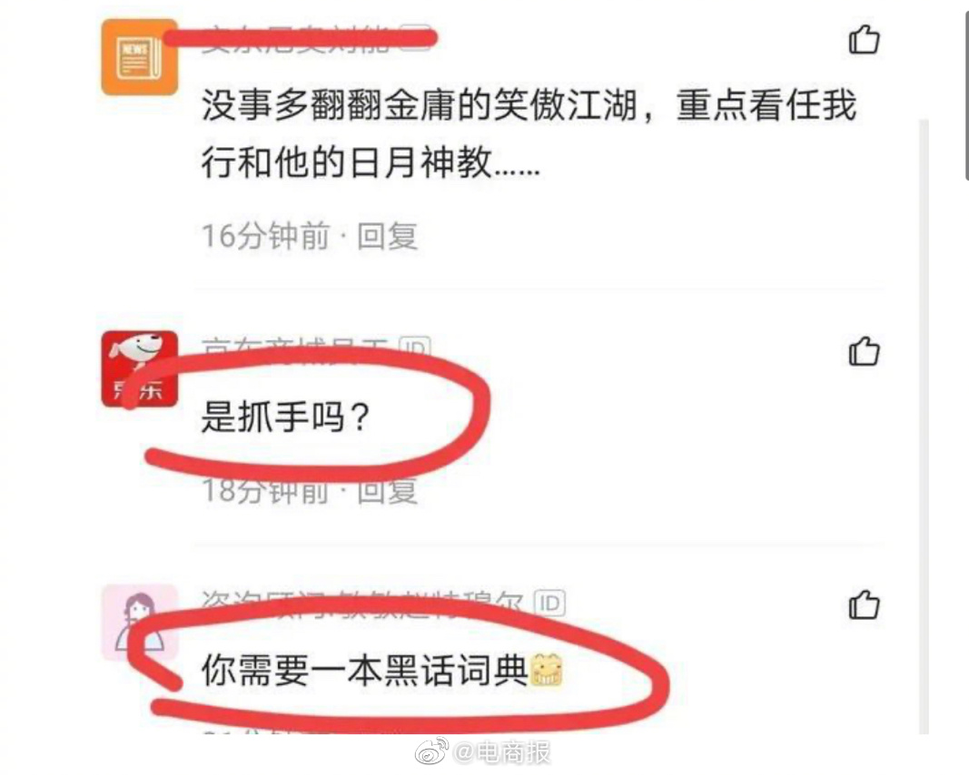Click the 16分钟前 timestamp
The height and width of the screenshot is (775, 969).
[x=266, y=237]
